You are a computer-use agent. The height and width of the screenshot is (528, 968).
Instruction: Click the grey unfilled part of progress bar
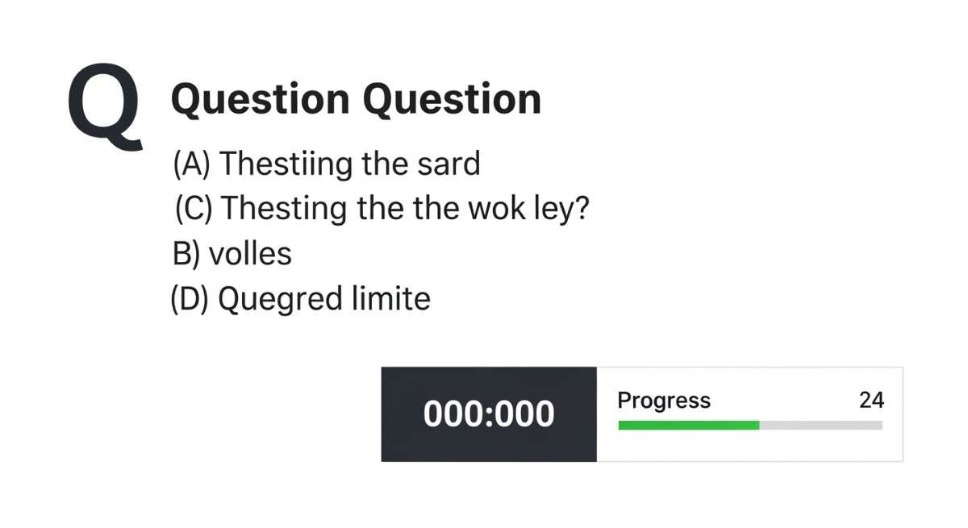tap(820, 425)
